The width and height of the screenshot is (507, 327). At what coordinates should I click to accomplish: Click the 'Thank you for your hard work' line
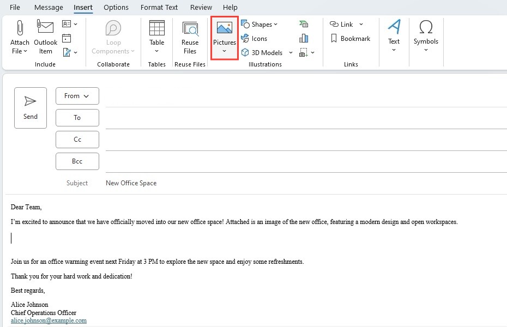[x=71, y=276]
